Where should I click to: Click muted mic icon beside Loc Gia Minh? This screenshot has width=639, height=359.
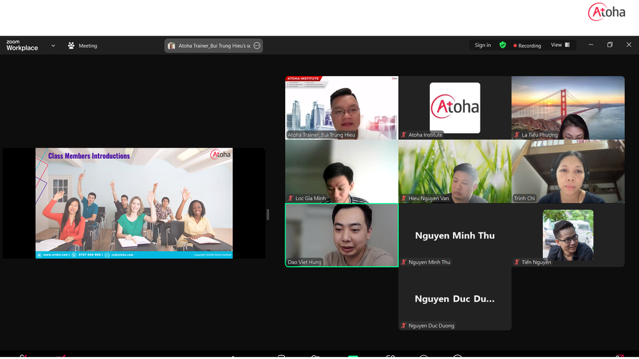point(291,198)
